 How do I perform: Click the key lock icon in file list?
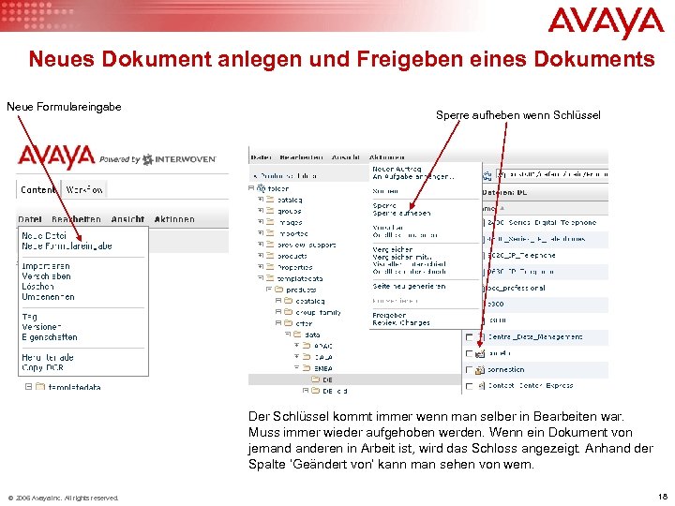click(x=480, y=353)
